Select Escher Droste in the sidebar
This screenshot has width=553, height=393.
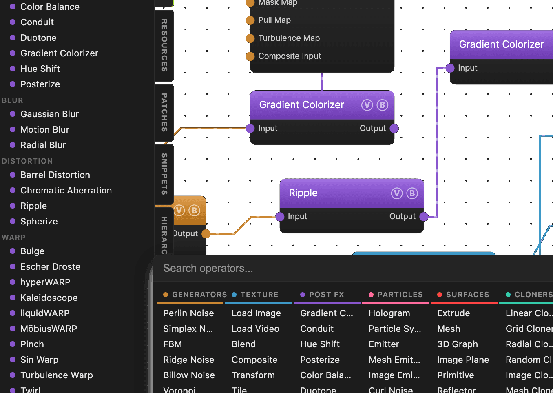(51, 267)
